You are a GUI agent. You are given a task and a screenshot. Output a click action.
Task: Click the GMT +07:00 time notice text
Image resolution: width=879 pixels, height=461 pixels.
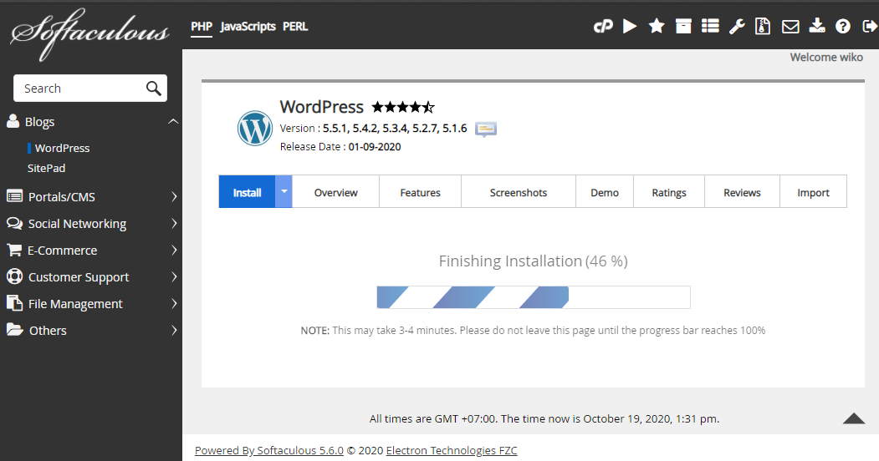pos(544,418)
